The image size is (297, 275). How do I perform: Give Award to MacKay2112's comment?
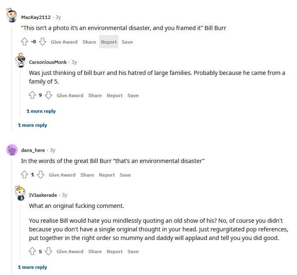point(64,42)
